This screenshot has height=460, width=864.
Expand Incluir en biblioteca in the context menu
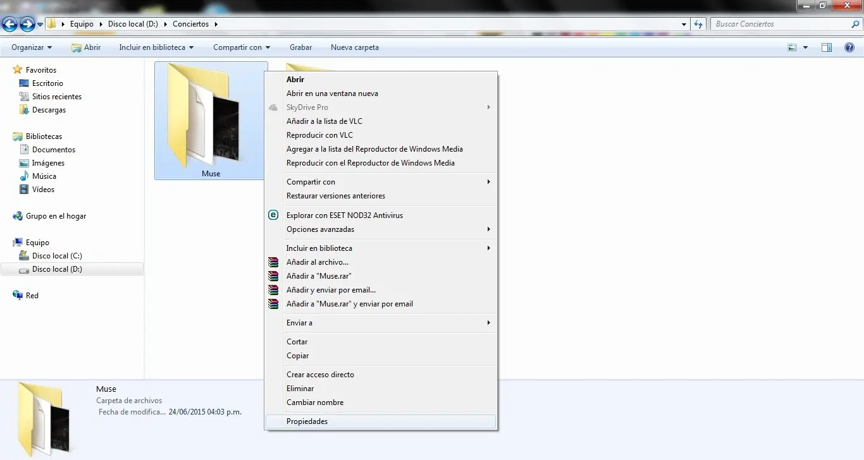(x=380, y=248)
